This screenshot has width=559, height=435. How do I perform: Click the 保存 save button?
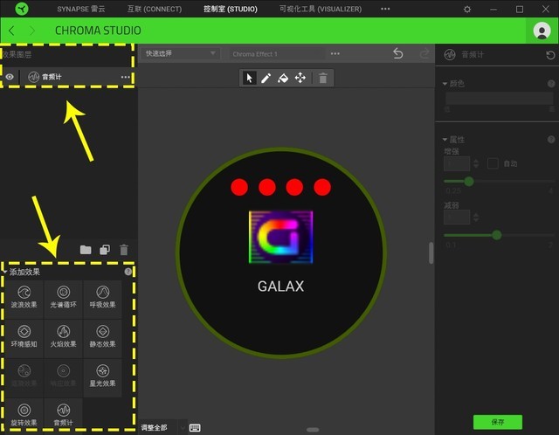click(x=498, y=422)
